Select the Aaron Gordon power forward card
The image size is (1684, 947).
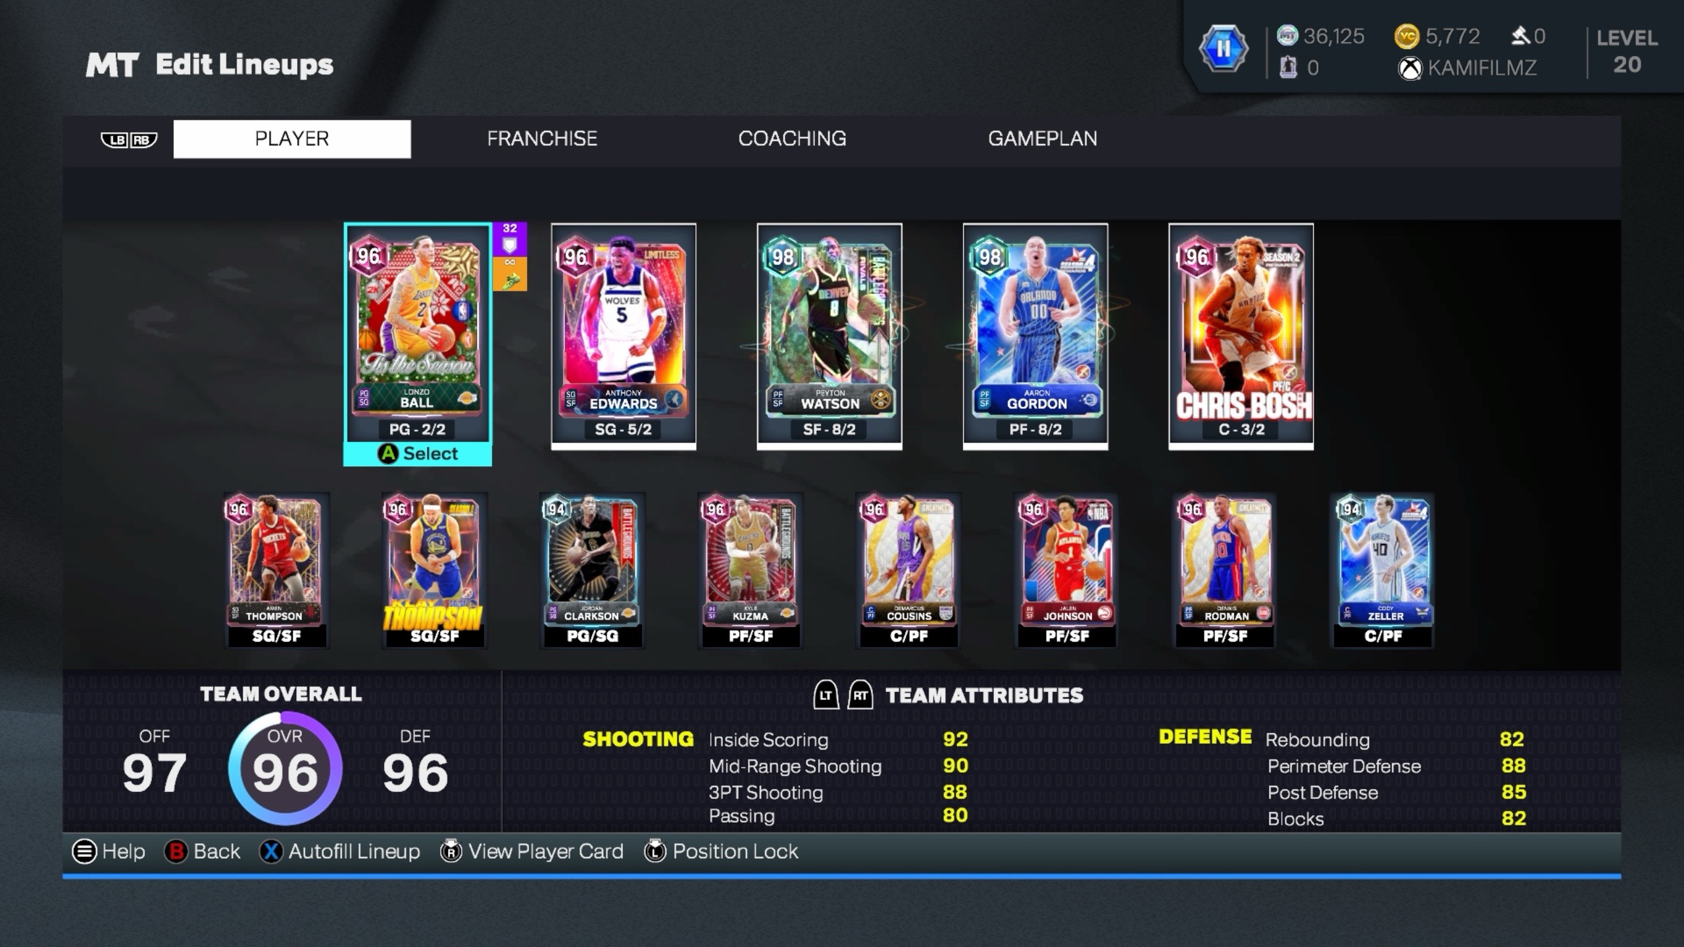[1035, 336]
